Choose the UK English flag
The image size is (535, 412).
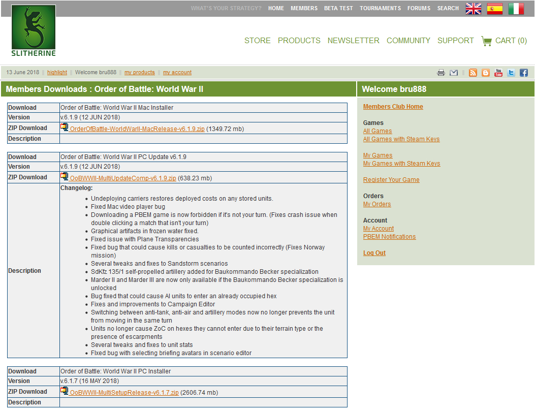[474, 9]
